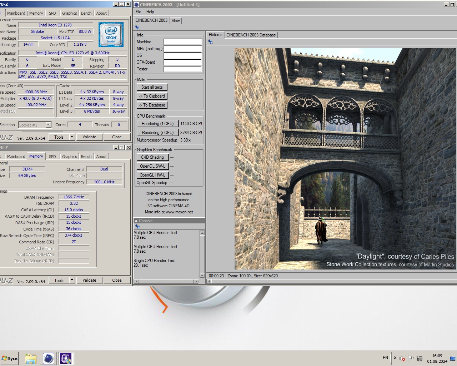Open the CINEBENCH 2003 Database tab
The width and height of the screenshot is (457, 366).
click(251, 35)
